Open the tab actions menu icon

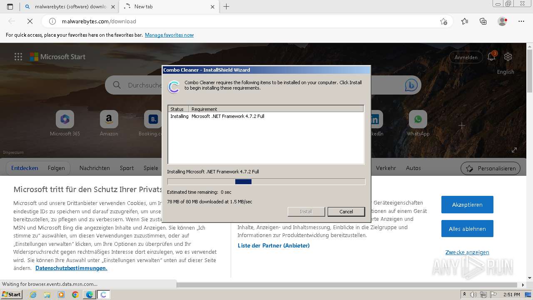[x=10, y=7]
